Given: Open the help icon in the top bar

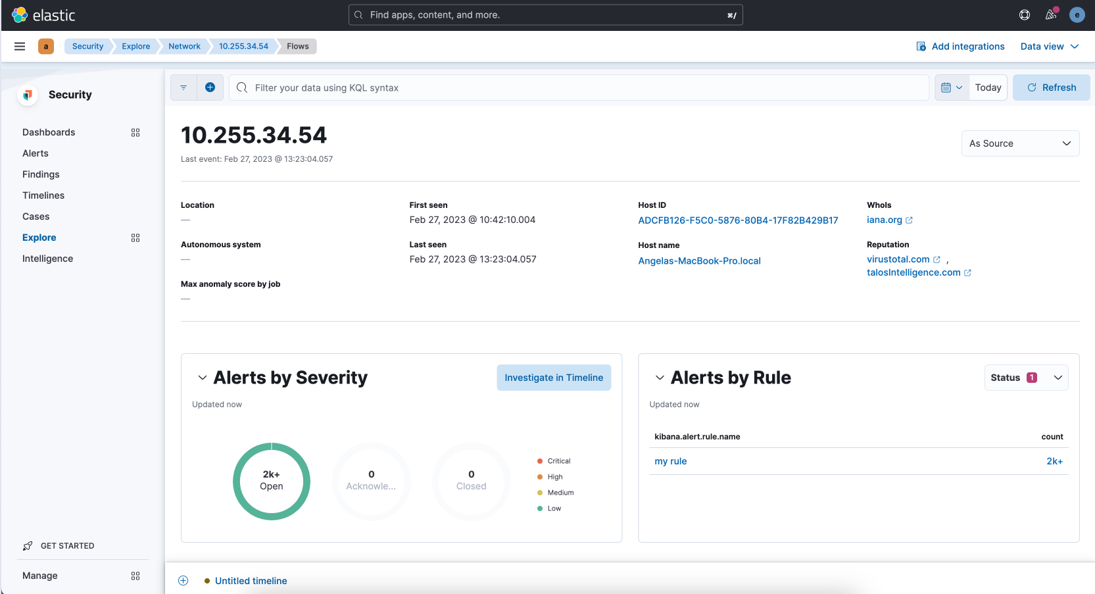Looking at the screenshot, I should click(1024, 14).
